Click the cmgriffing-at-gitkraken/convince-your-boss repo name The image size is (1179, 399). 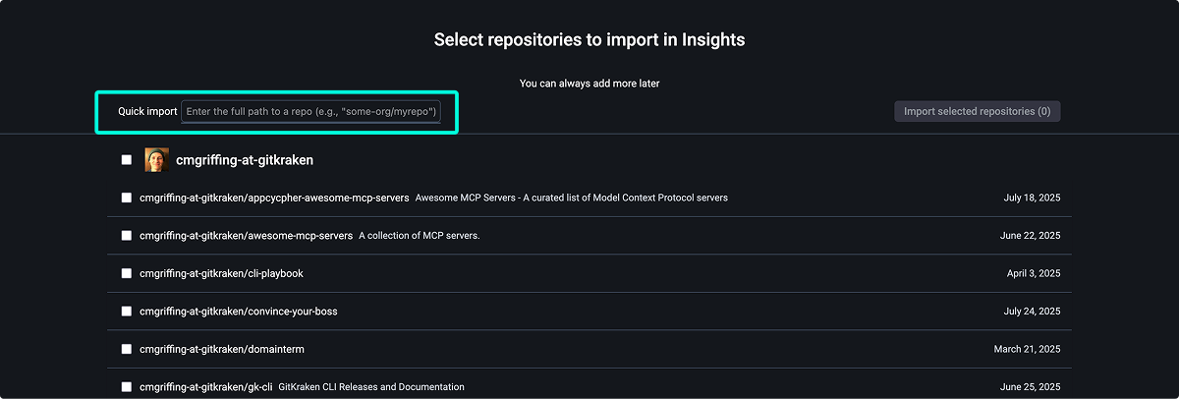pyautogui.click(x=239, y=312)
